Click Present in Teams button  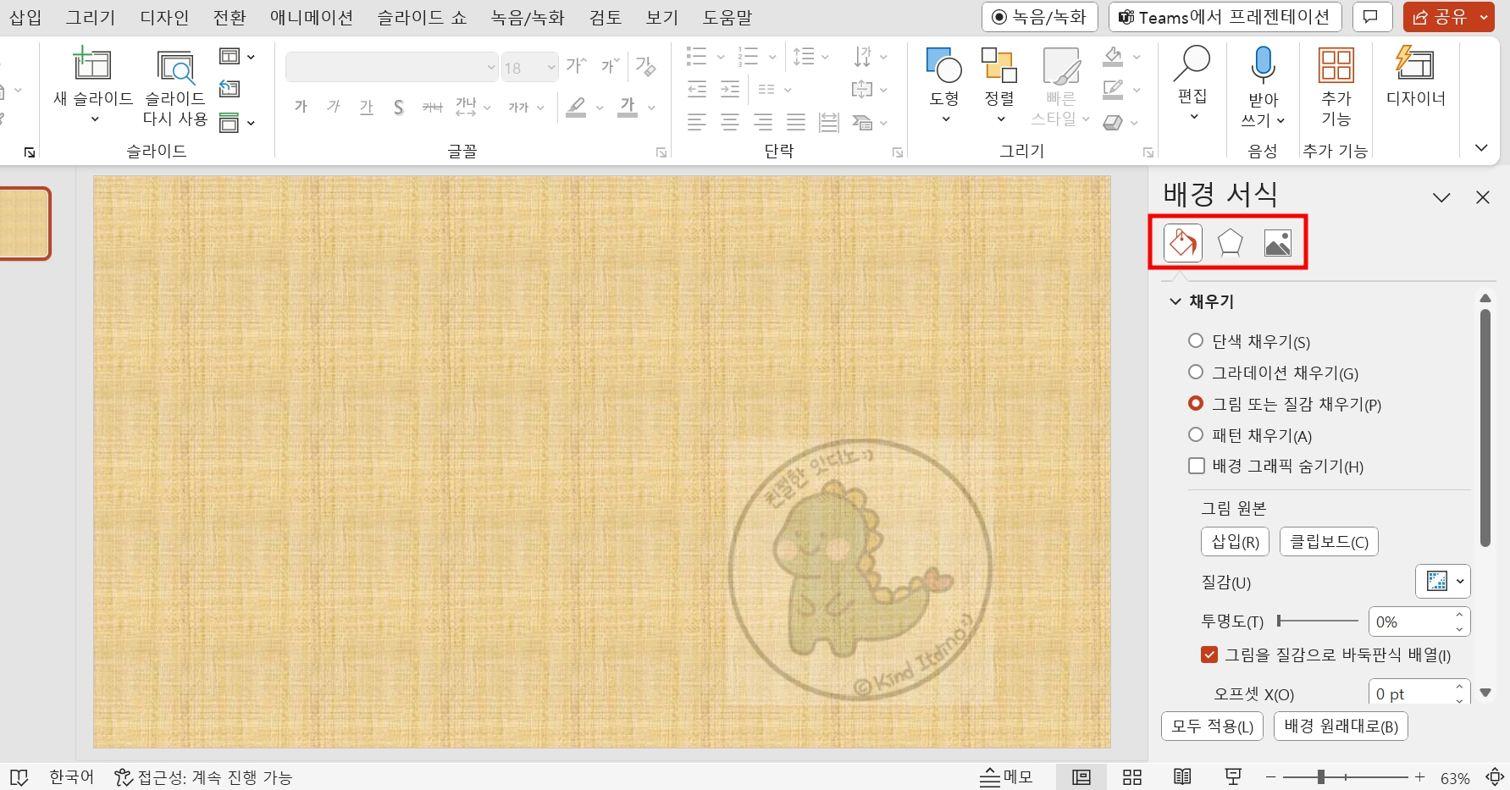coord(1225,17)
